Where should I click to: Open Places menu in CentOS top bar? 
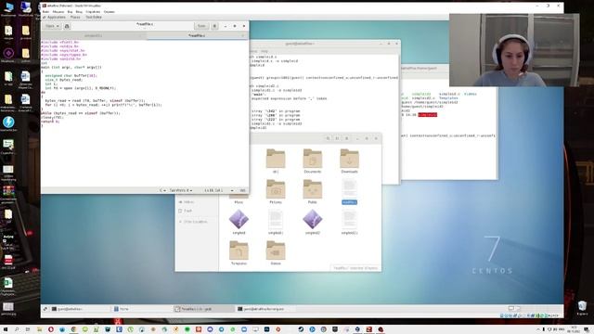(75, 17)
